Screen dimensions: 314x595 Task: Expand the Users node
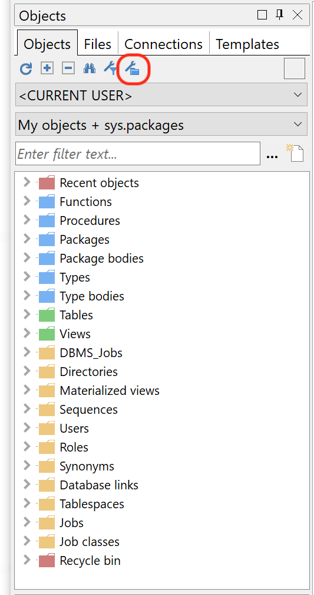click(x=27, y=428)
